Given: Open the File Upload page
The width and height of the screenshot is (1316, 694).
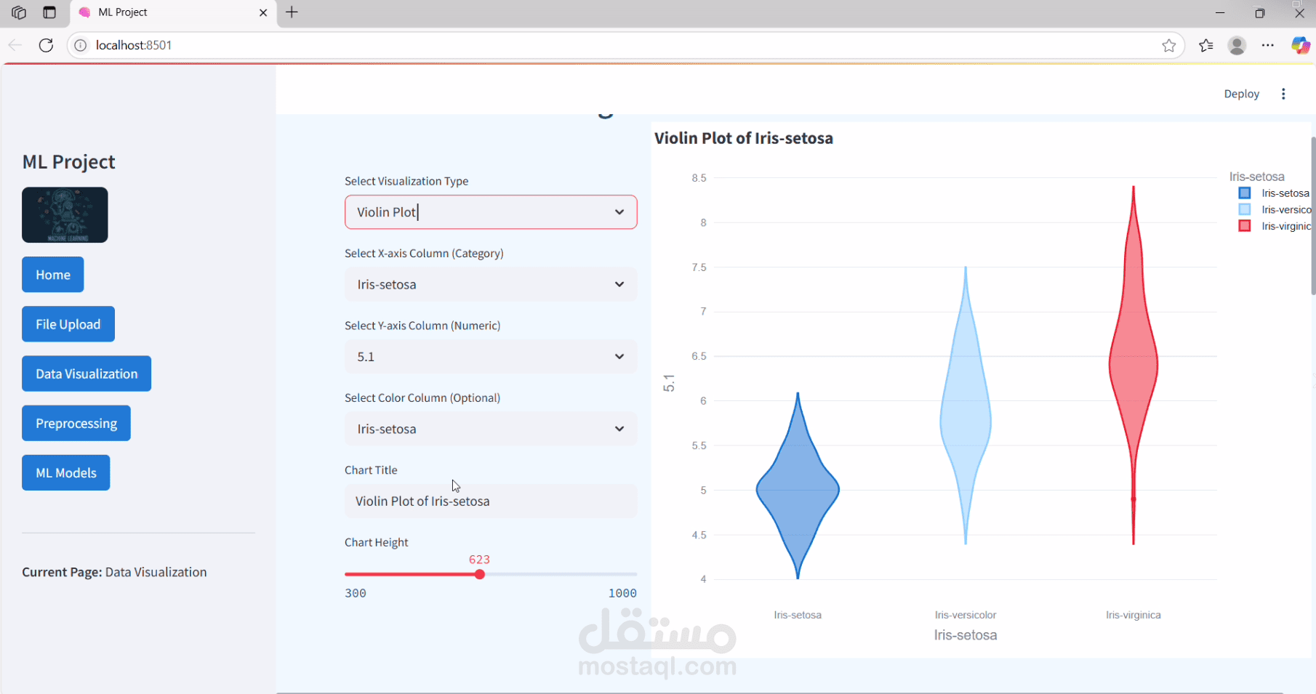Looking at the screenshot, I should 68,324.
